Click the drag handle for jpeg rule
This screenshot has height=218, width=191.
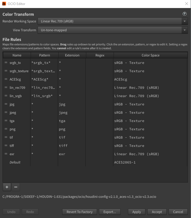(x=6, y=112)
